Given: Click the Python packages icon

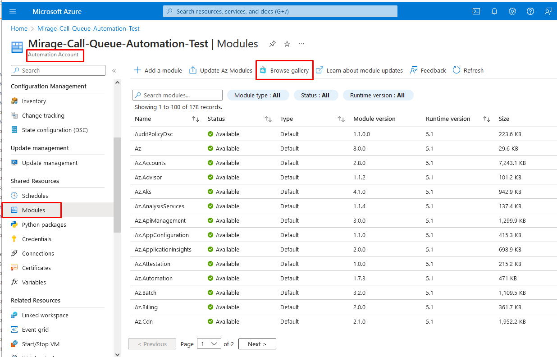Looking at the screenshot, I should [x=14, y=224].
